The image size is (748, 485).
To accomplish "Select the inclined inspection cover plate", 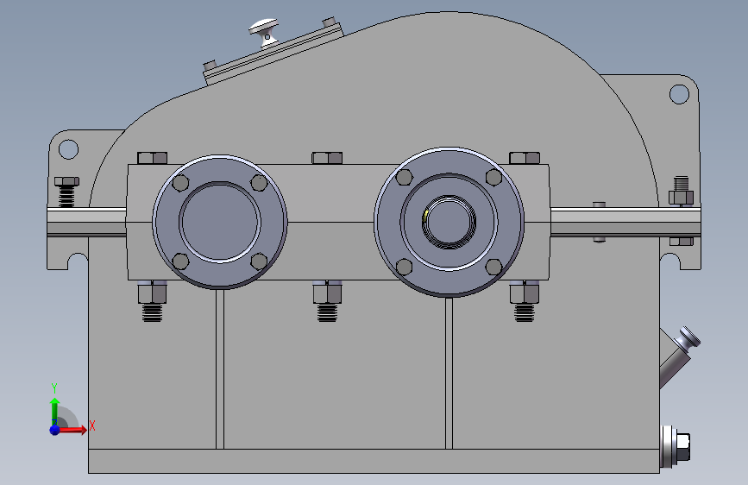I will pyautogui.click(x=273, y=54).
